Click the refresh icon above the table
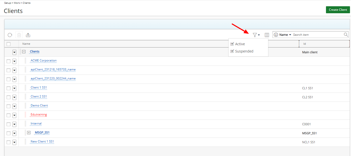351x156 pixels. tap(10, 35)
